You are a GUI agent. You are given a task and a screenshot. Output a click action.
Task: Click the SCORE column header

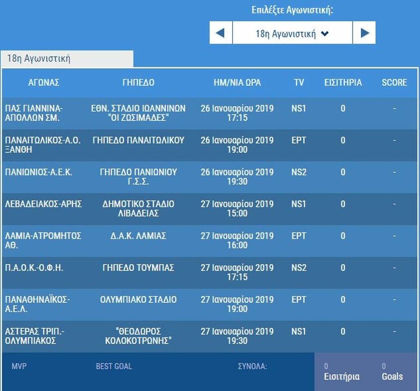(x=394, y=82)
